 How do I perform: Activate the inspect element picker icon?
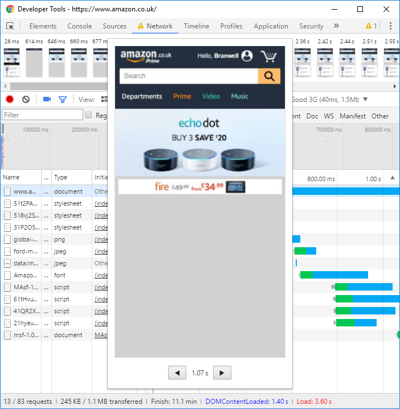10,26
